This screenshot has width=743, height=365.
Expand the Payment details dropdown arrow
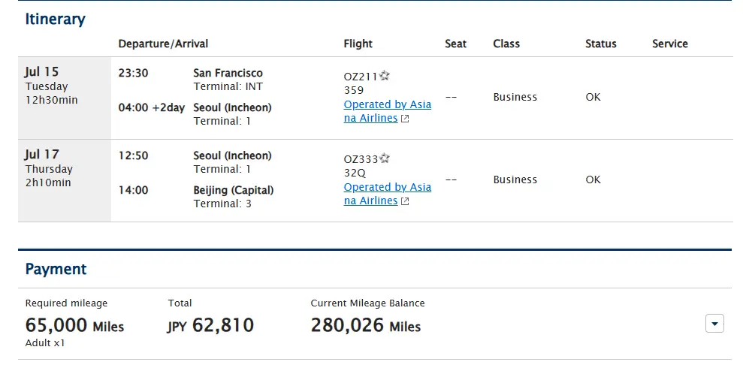point(714,324)
